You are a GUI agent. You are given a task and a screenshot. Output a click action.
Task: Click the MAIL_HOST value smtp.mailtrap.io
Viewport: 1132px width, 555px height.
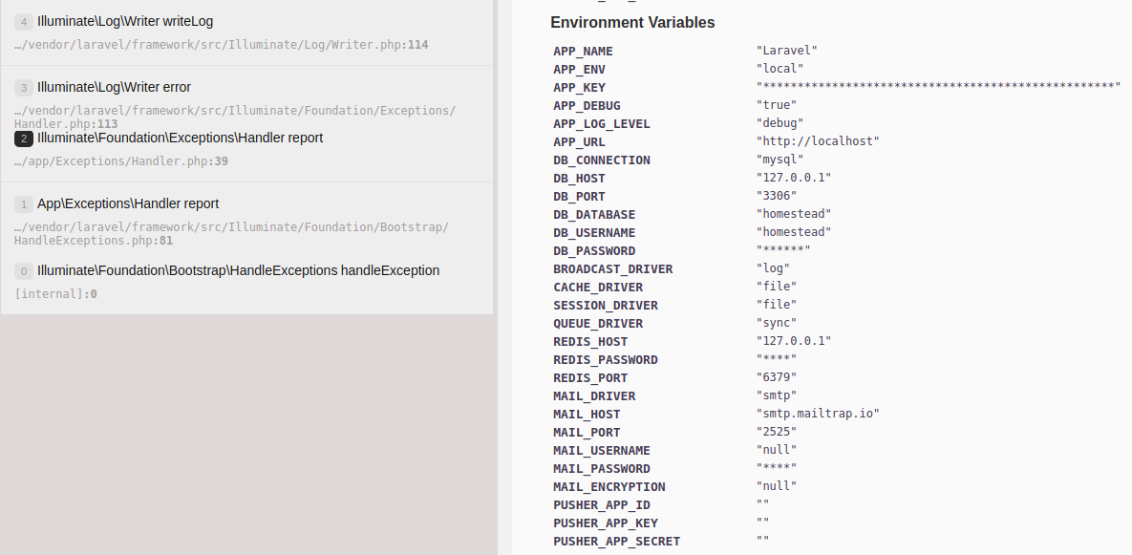tap(817, 414)
